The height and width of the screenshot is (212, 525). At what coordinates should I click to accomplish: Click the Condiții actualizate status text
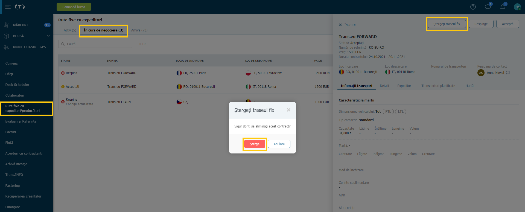coord(79,104)
